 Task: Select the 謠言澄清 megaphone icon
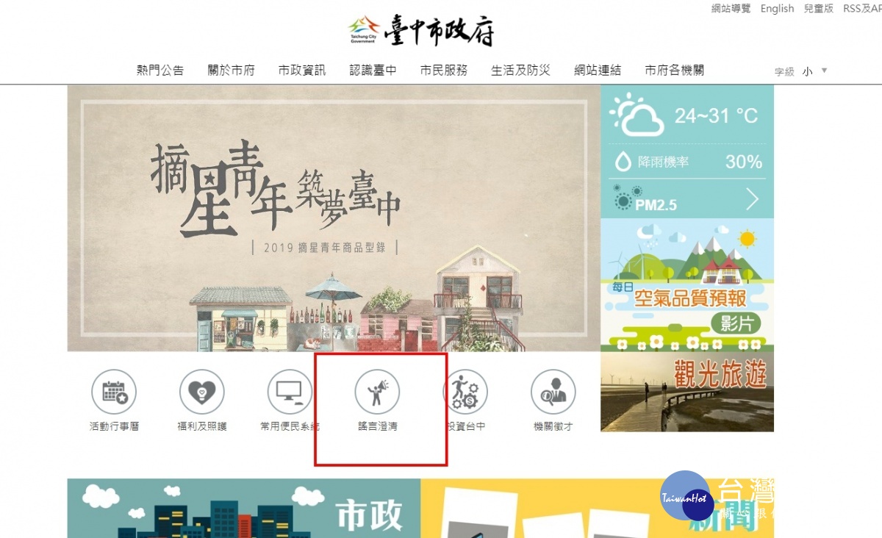pos(377,392)
